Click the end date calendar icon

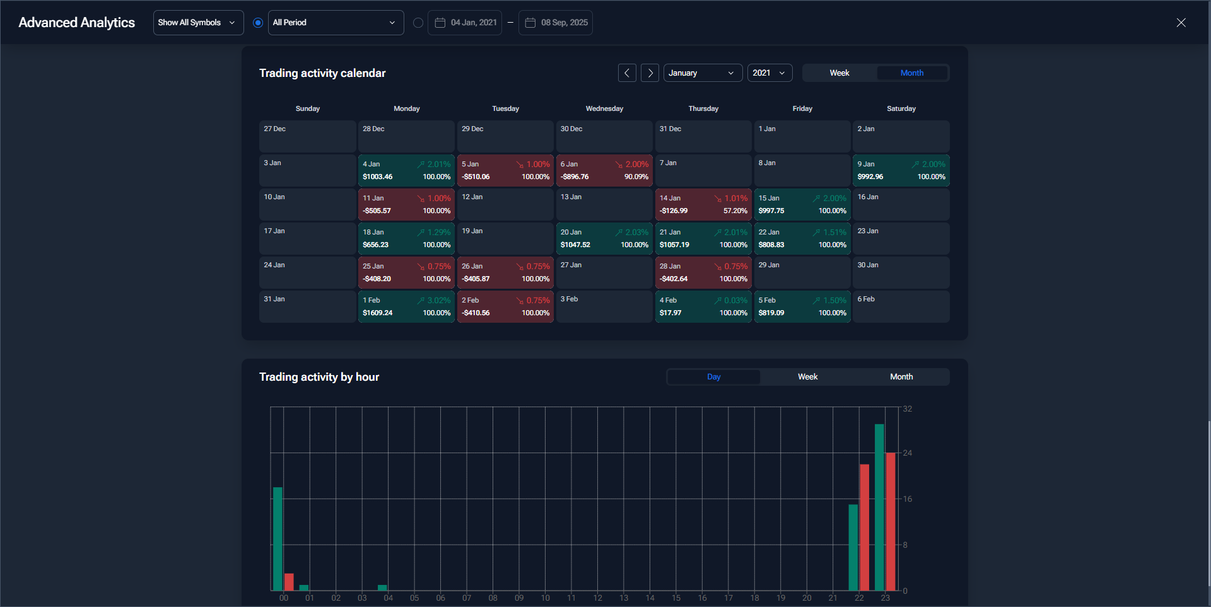coord(530,23)
